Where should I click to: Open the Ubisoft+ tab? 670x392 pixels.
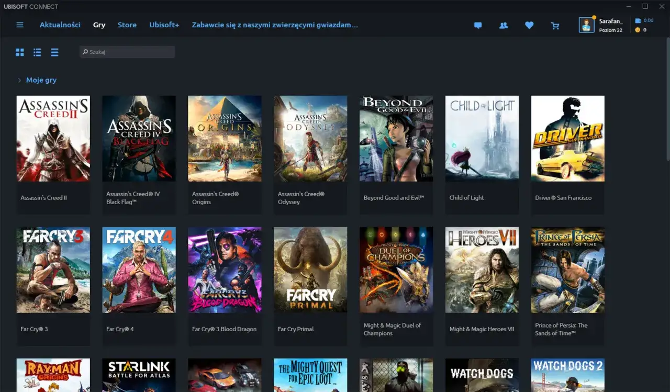pos(164,25)
